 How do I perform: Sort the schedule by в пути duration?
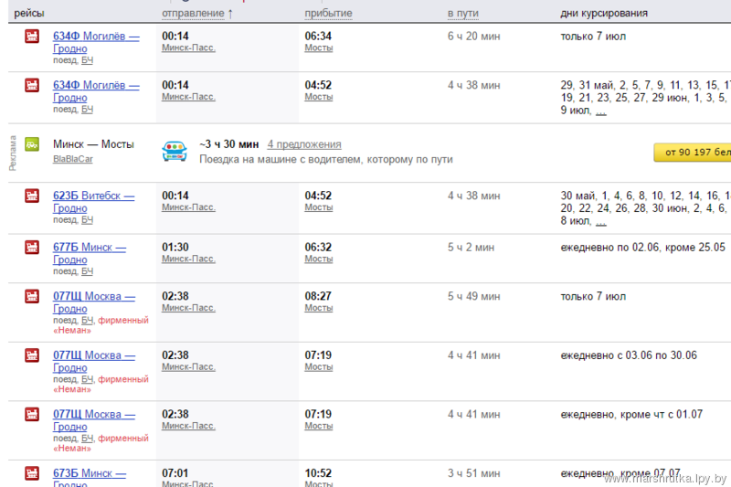click(463, 14)
